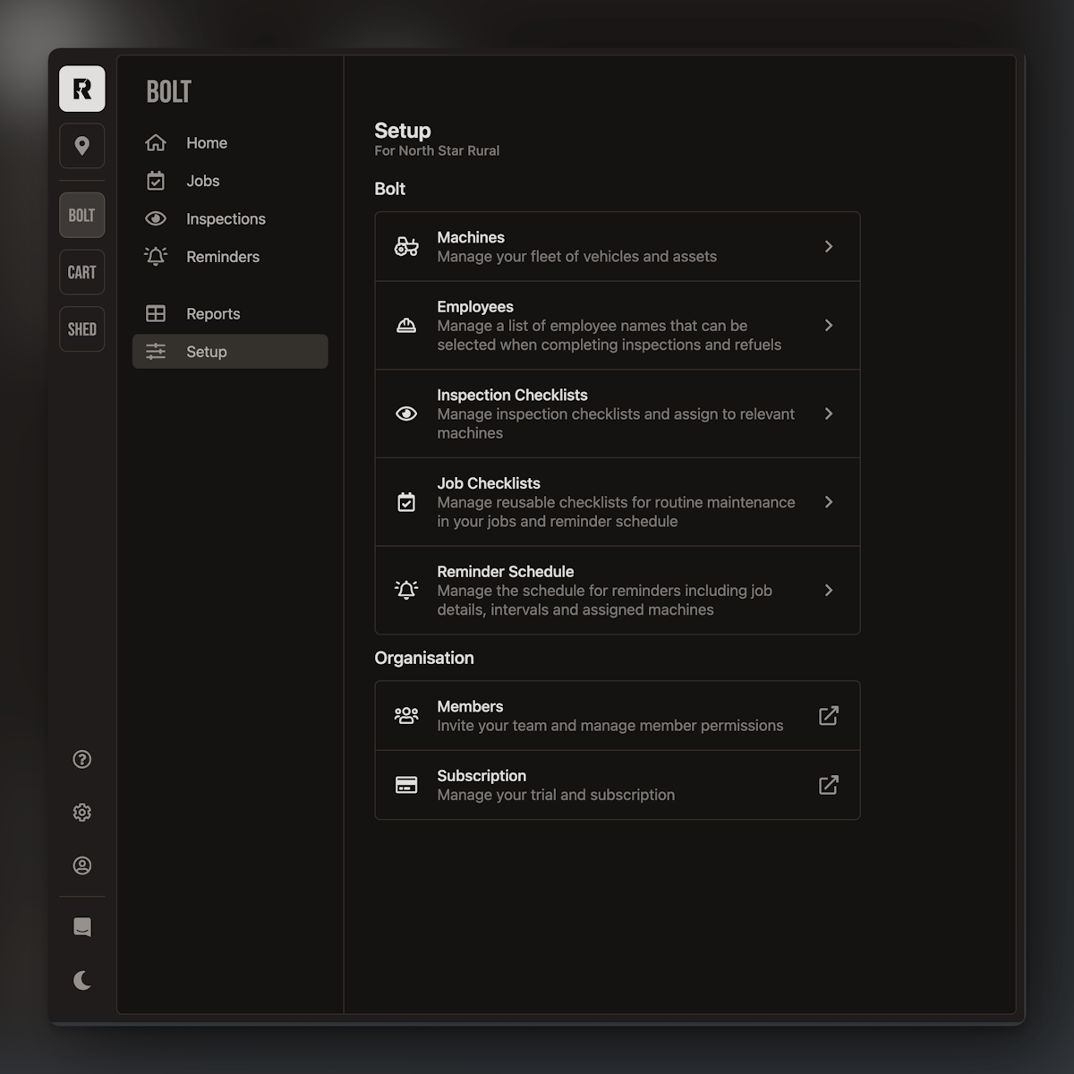This screenshot has width=1074, height=1074.
Task: Open Members to invite your team
Action: click(617, 715)
